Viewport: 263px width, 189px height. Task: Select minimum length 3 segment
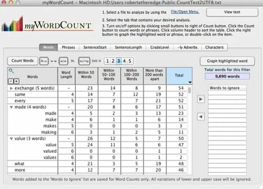(x=119, y=61)
